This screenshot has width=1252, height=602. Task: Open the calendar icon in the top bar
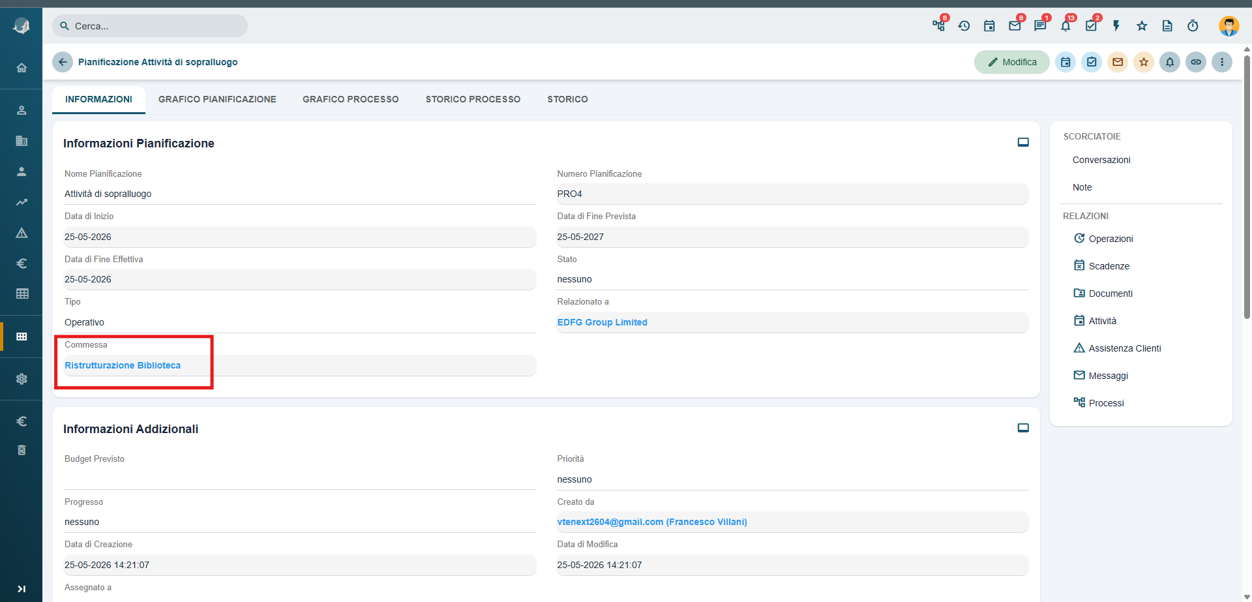[989, 25]
